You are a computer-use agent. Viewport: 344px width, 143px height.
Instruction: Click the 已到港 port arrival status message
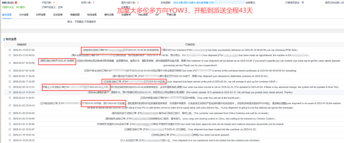190,82
